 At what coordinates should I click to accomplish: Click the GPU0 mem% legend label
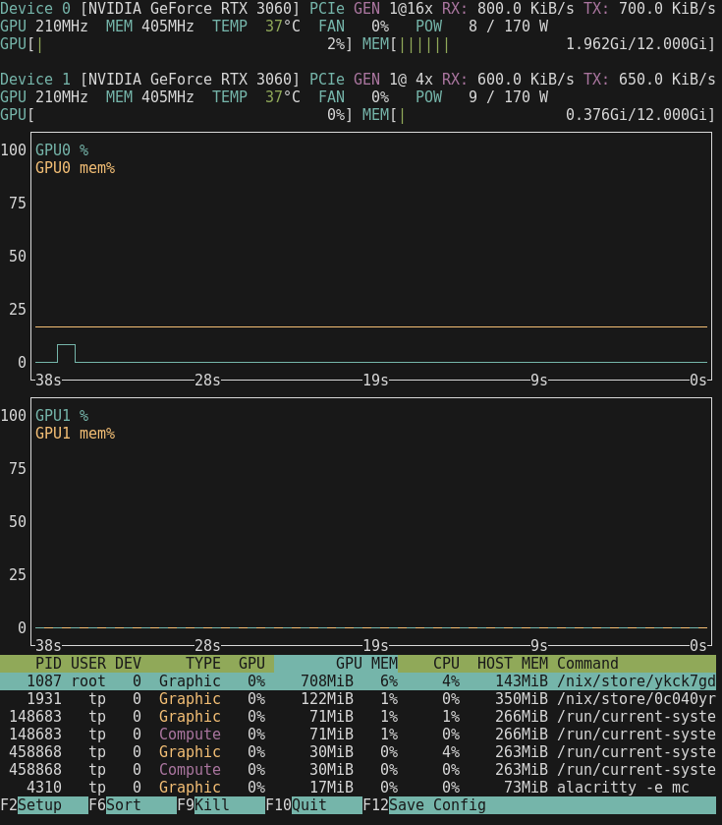pyautogui.click(x=75, y=167)
